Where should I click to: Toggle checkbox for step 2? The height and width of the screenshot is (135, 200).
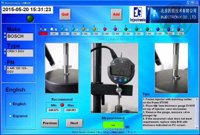[56, 29]
